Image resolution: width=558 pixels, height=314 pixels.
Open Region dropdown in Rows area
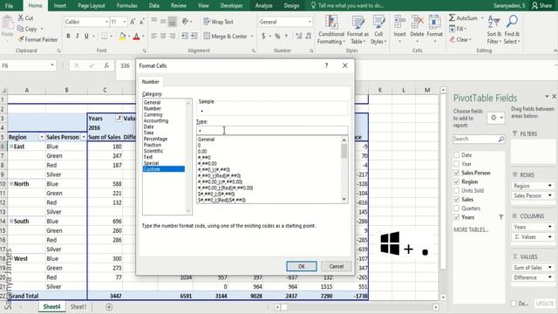click(x=550, y=186)
